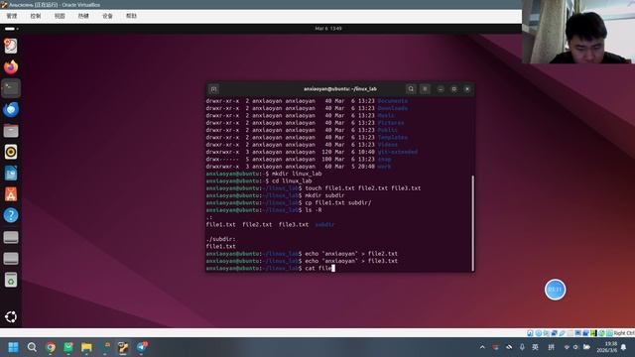The height and width of the screenshot is (357, 635).
Task: Open the 帮助 menu in VirtualBox
Action: click(131, 16)
